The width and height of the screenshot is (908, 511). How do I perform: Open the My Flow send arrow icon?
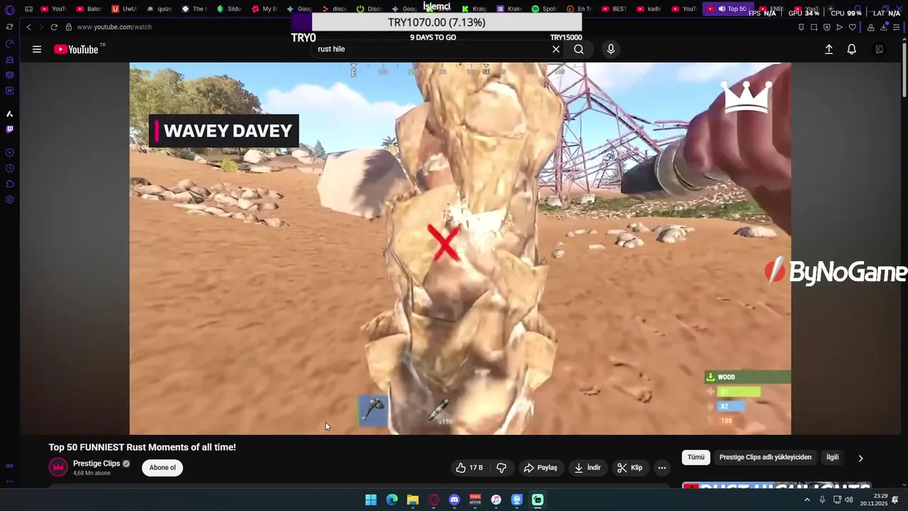coord(839,27)
